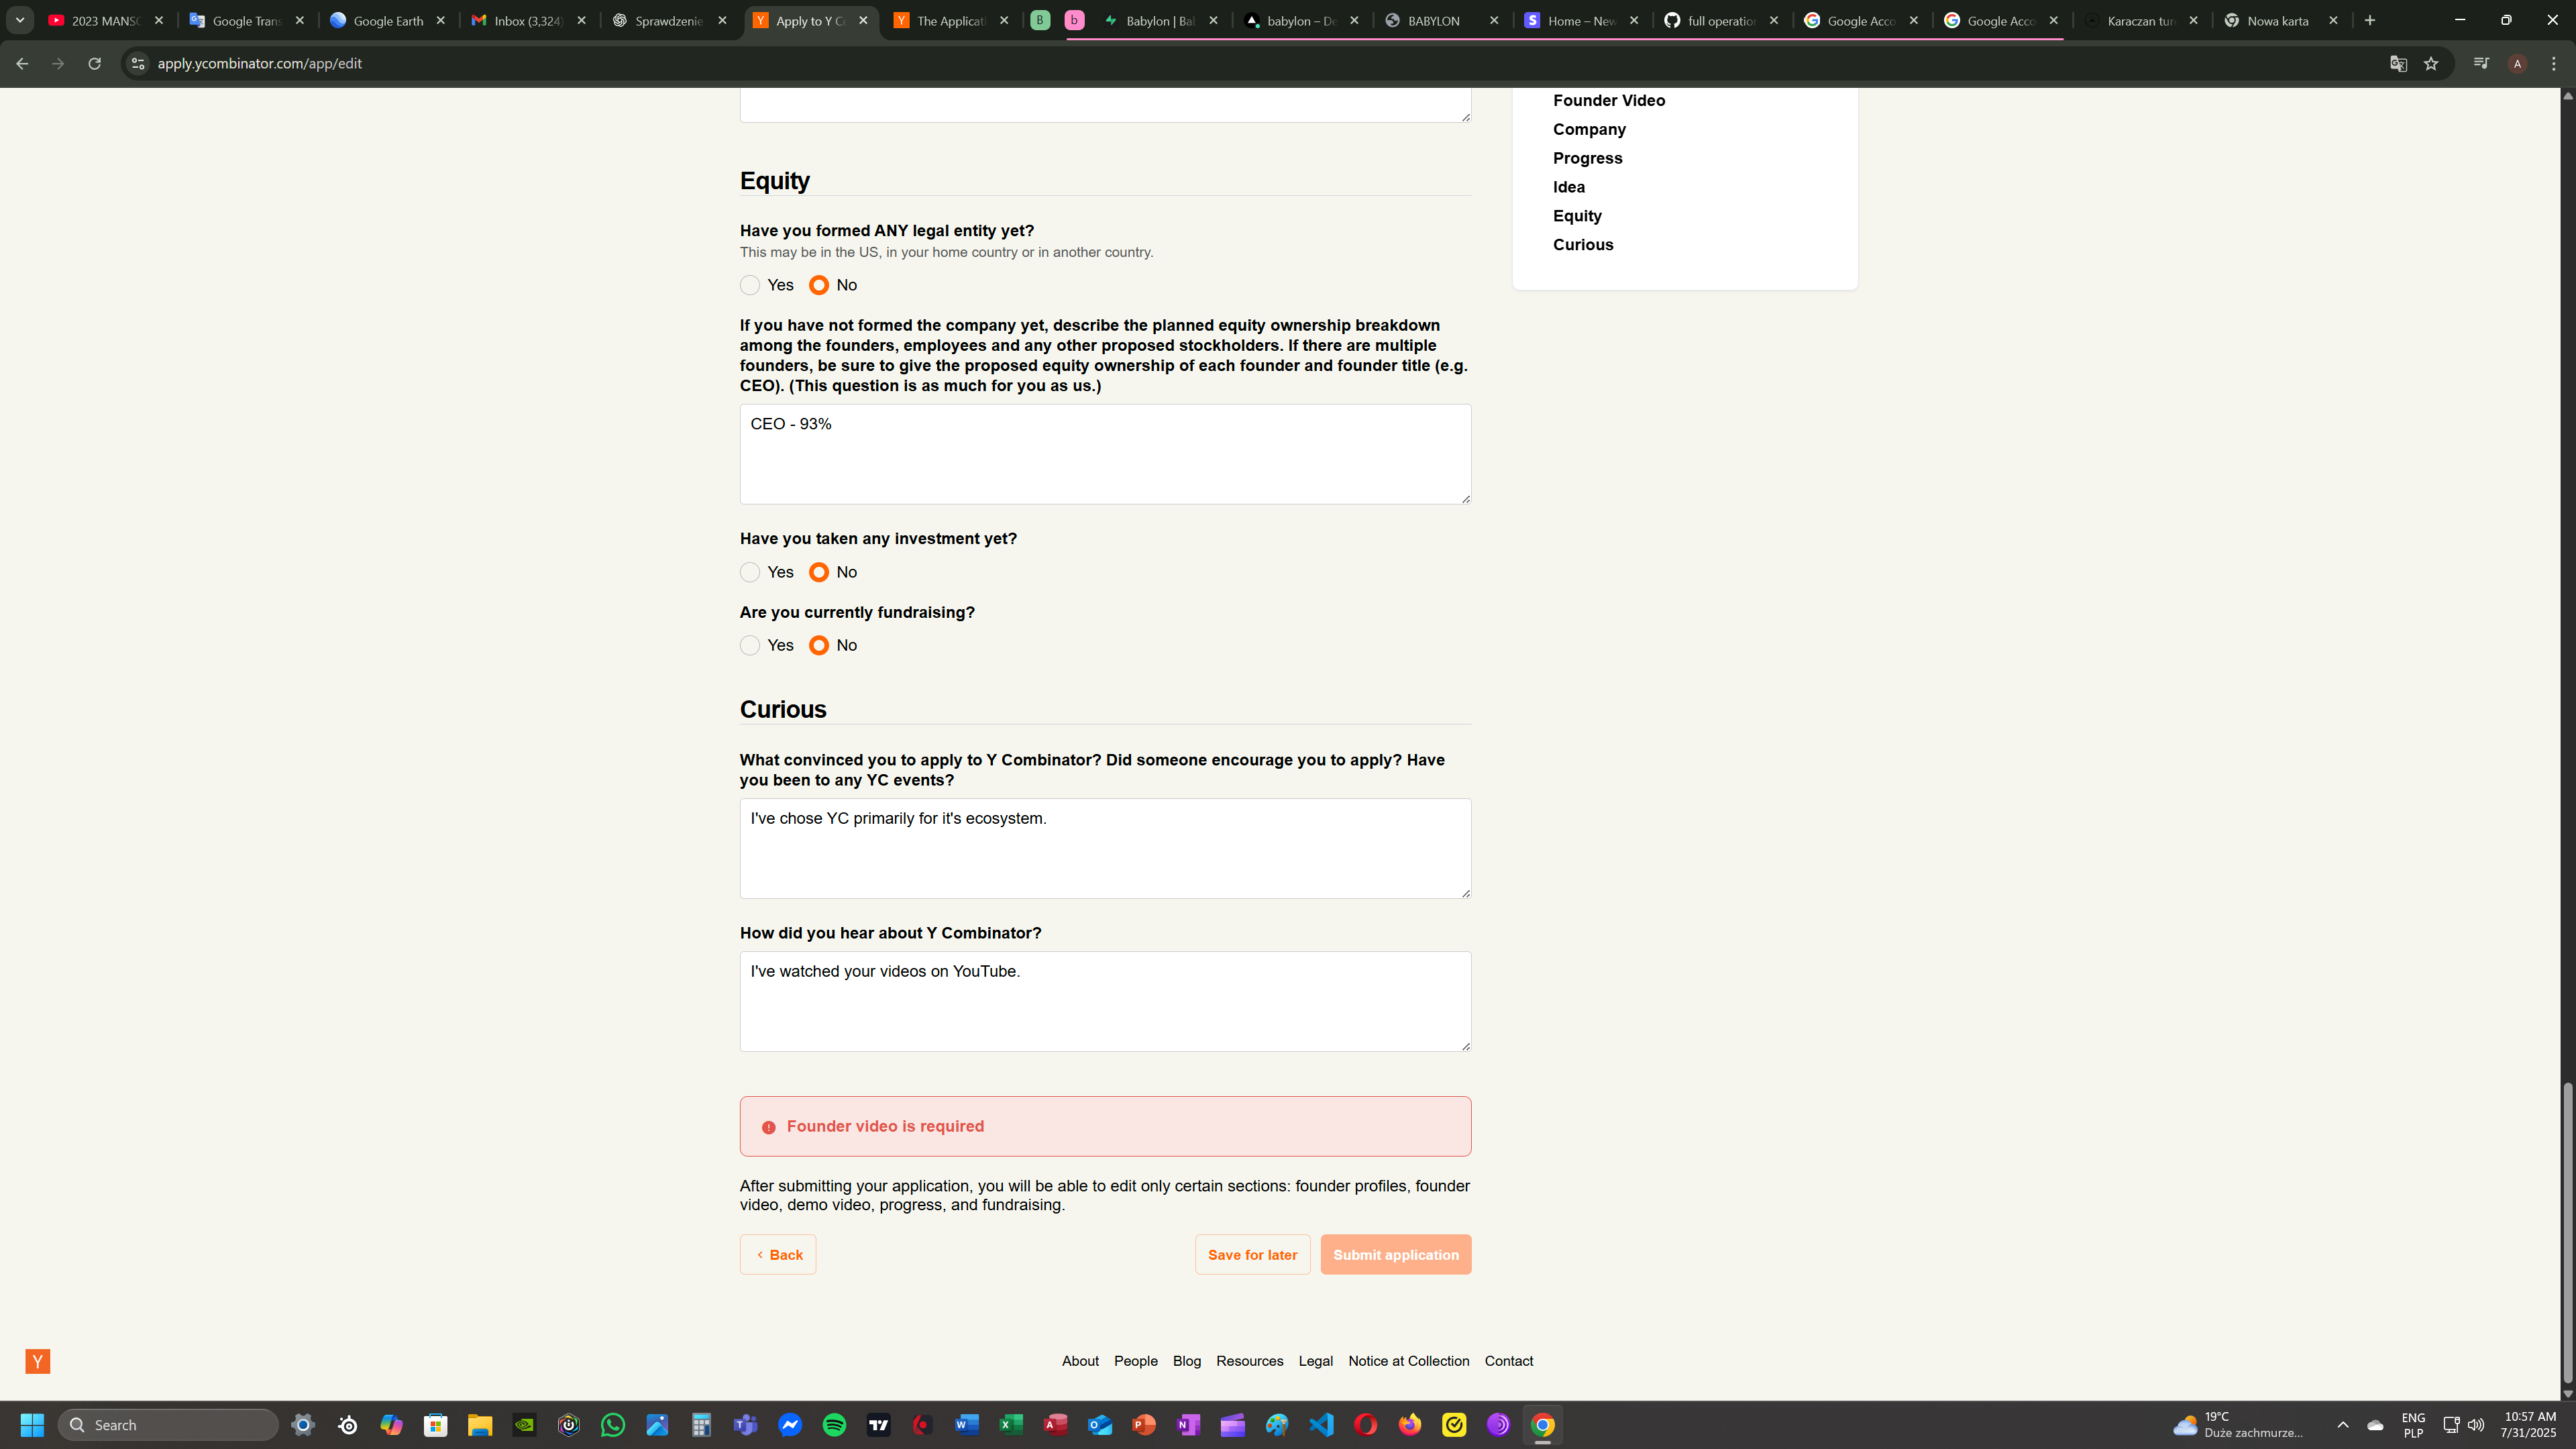View site information icon beside URL
Image resolution: width=2576 pixels, height=1449 pixels.
[138, 63]
